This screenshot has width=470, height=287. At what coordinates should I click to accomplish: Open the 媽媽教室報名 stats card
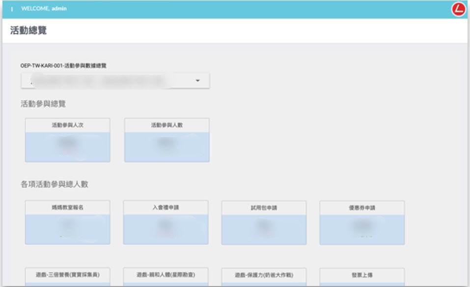coord(67,222)
